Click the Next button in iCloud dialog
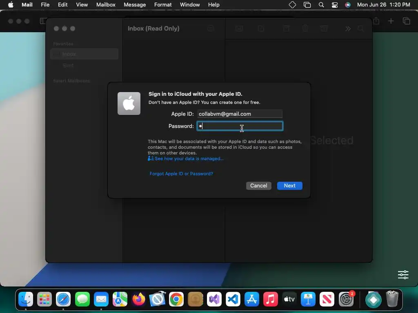The image size is (418, 313). pos(289,185)
